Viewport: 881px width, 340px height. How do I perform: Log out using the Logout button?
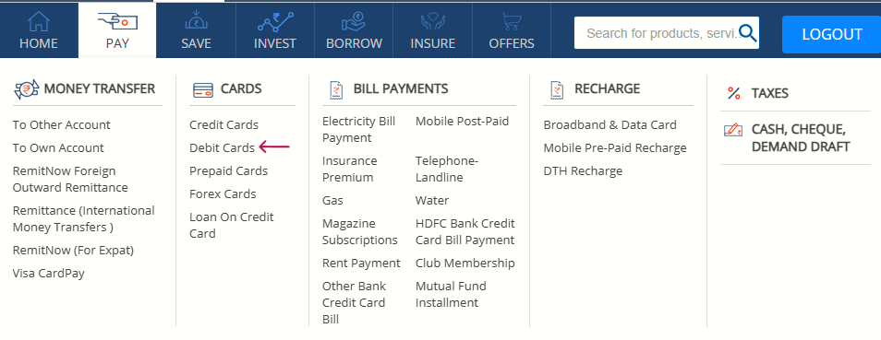click(x=831, y=34)
